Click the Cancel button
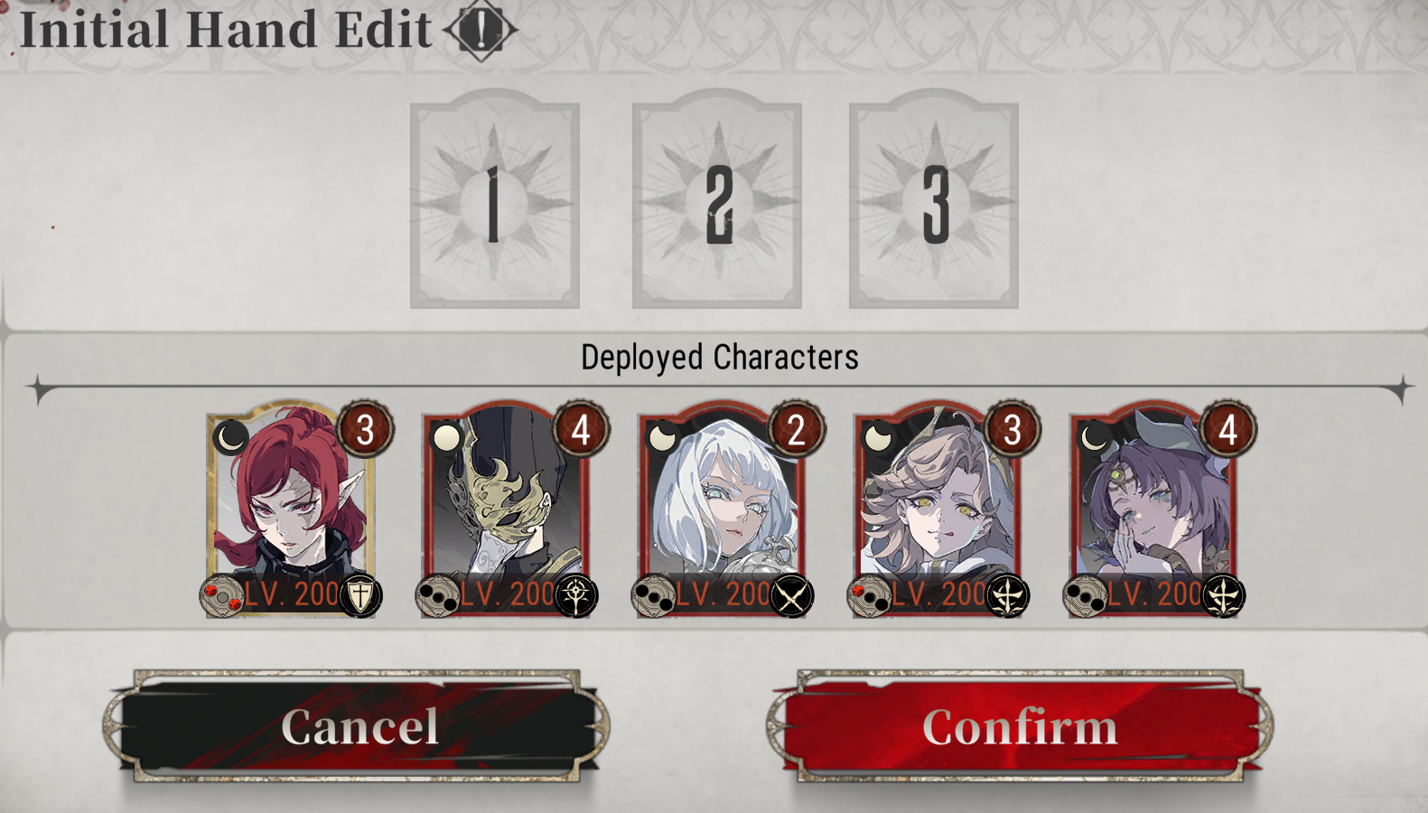 [x=358, y=725]
